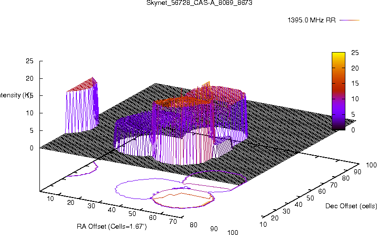
Task: Click the legend entry 1395.0 MHz RR
Action: click(312, 20)
